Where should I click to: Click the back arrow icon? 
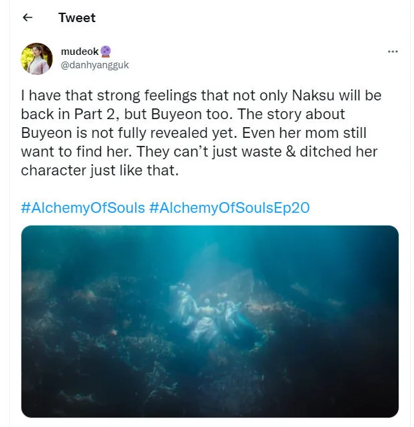point(27,18)
